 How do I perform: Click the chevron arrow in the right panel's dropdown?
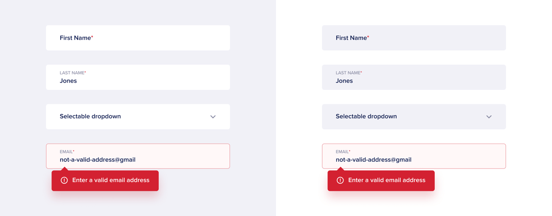(489, 117)
